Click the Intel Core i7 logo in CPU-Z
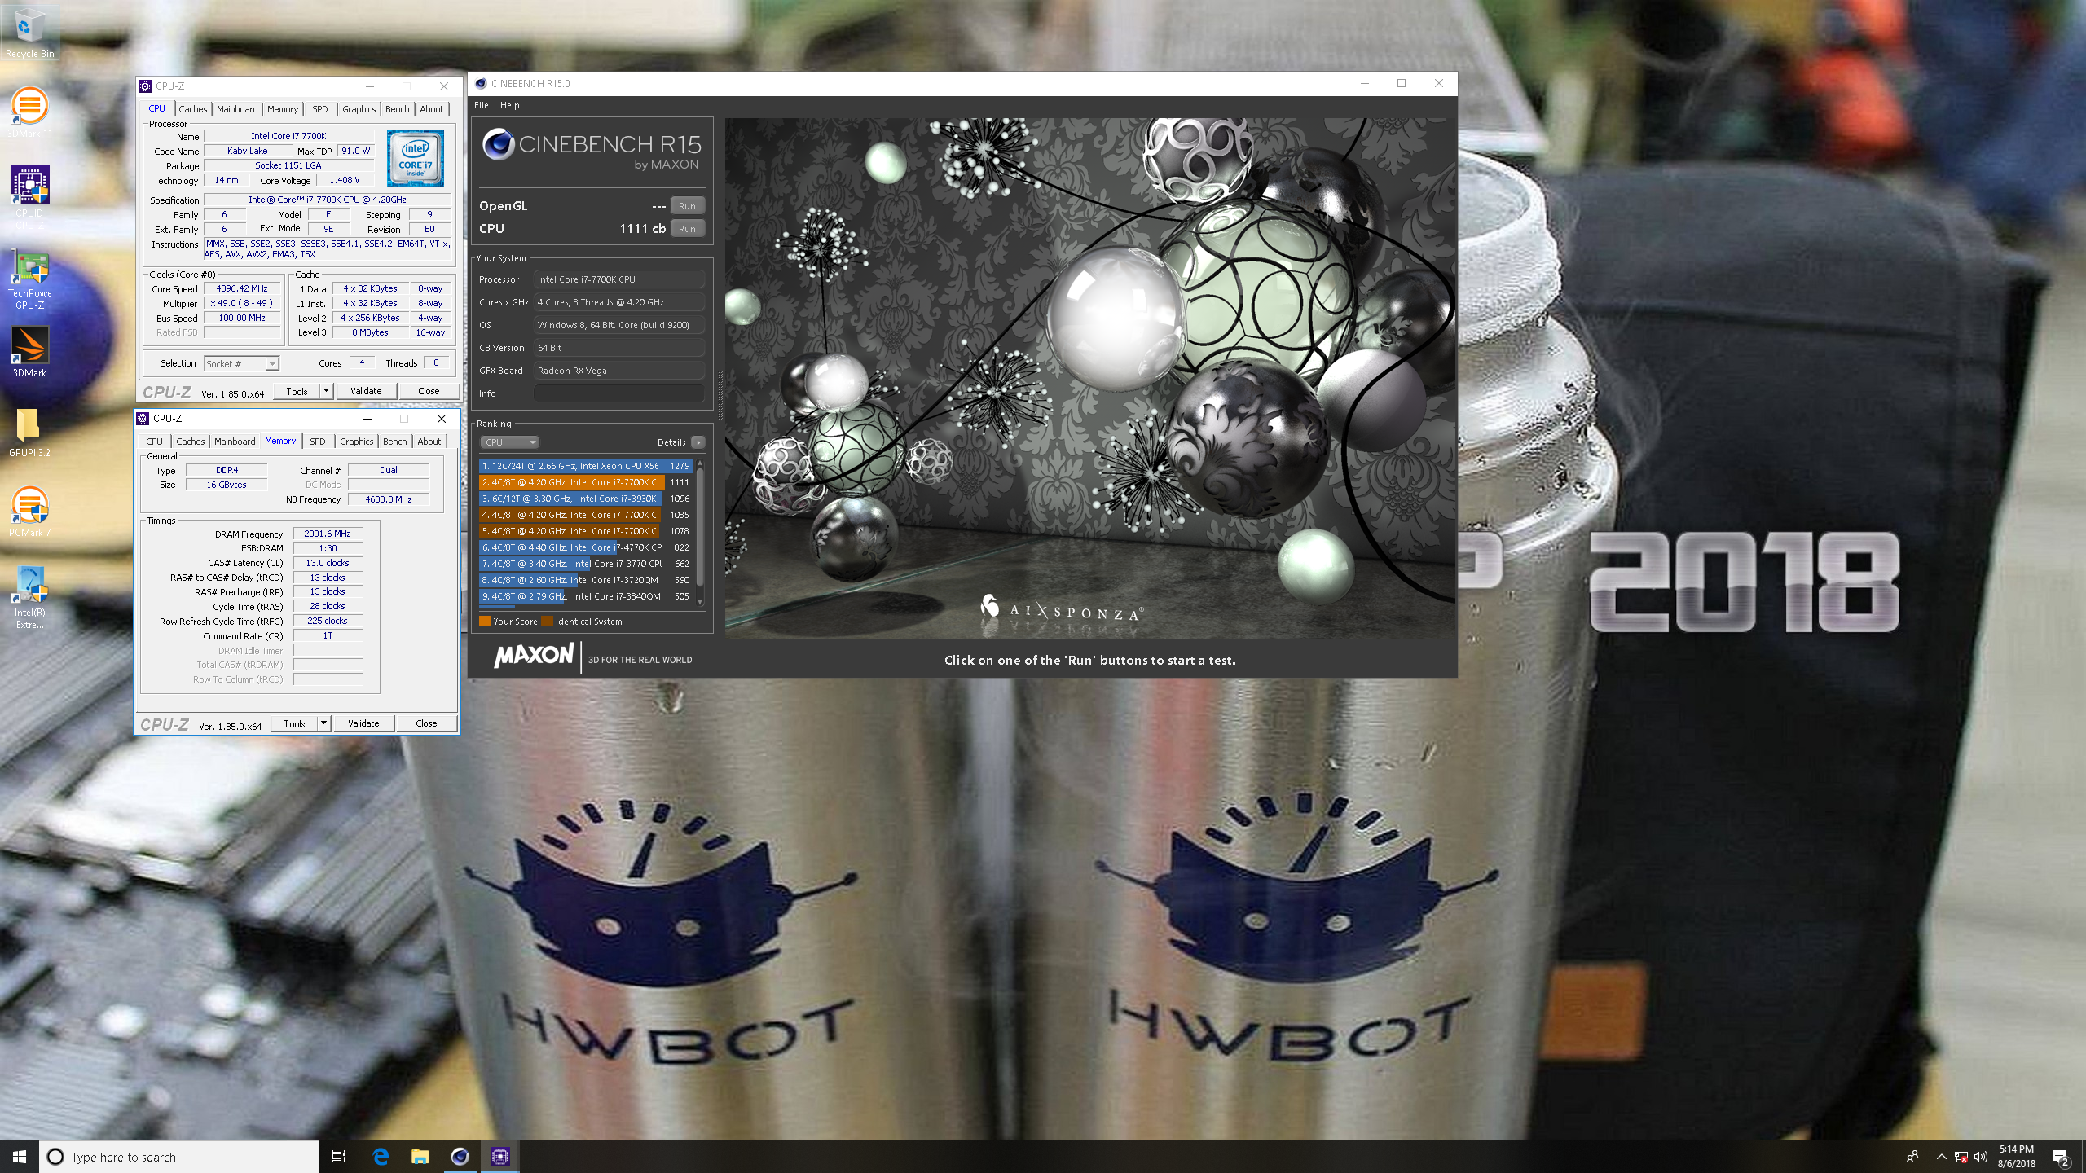Screen dimensions: 2086x1173 [x=416, y=158]
